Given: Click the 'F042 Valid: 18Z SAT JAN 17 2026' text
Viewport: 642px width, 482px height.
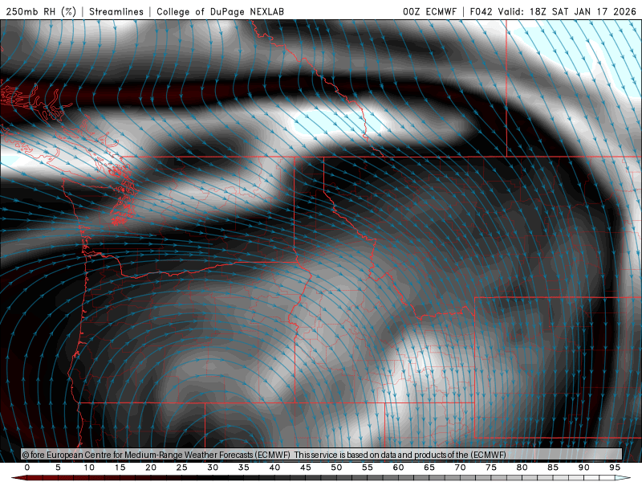Looking at the screenshot, I should point(553,11).
